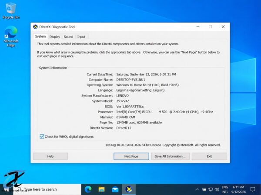
Task: Switch to the System tab
Action: coord(40,36)
